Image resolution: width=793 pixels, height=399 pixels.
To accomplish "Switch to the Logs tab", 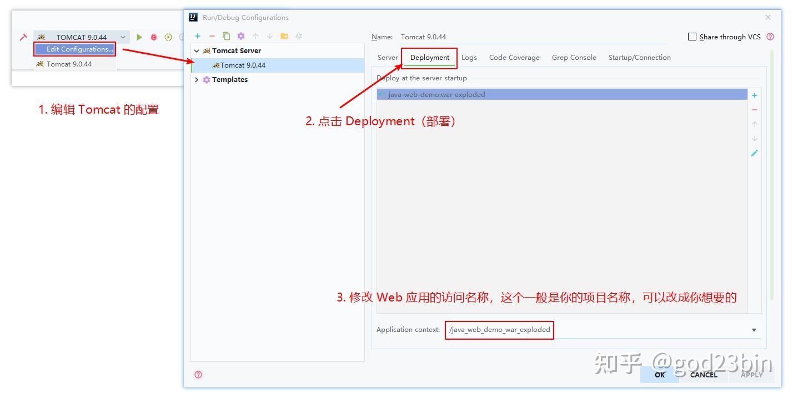I will click(469, 57).
